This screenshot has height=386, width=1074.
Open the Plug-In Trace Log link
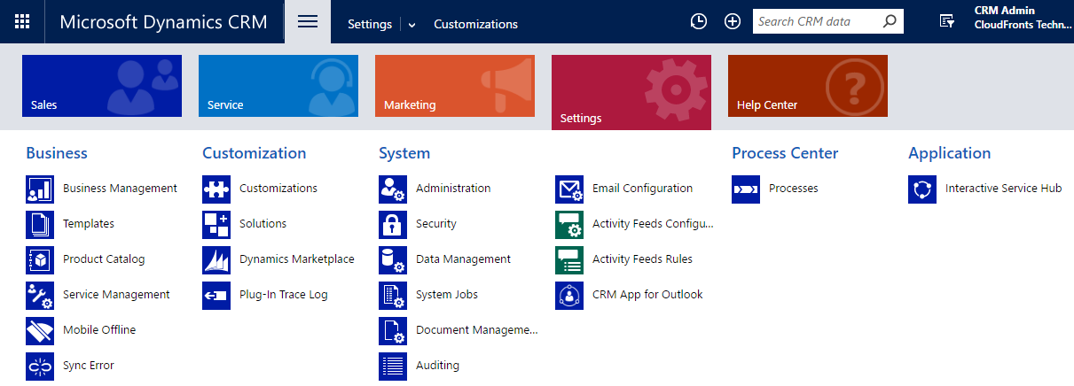284,295
